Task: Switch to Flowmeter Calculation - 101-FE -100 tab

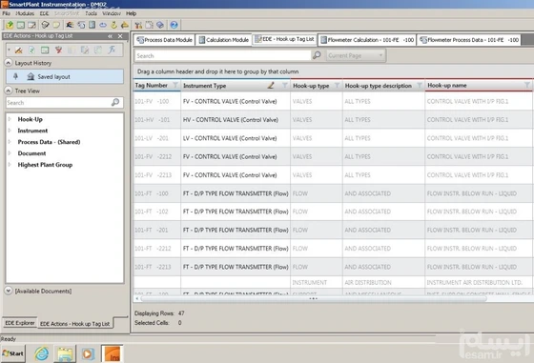Action: click(367, 40)
